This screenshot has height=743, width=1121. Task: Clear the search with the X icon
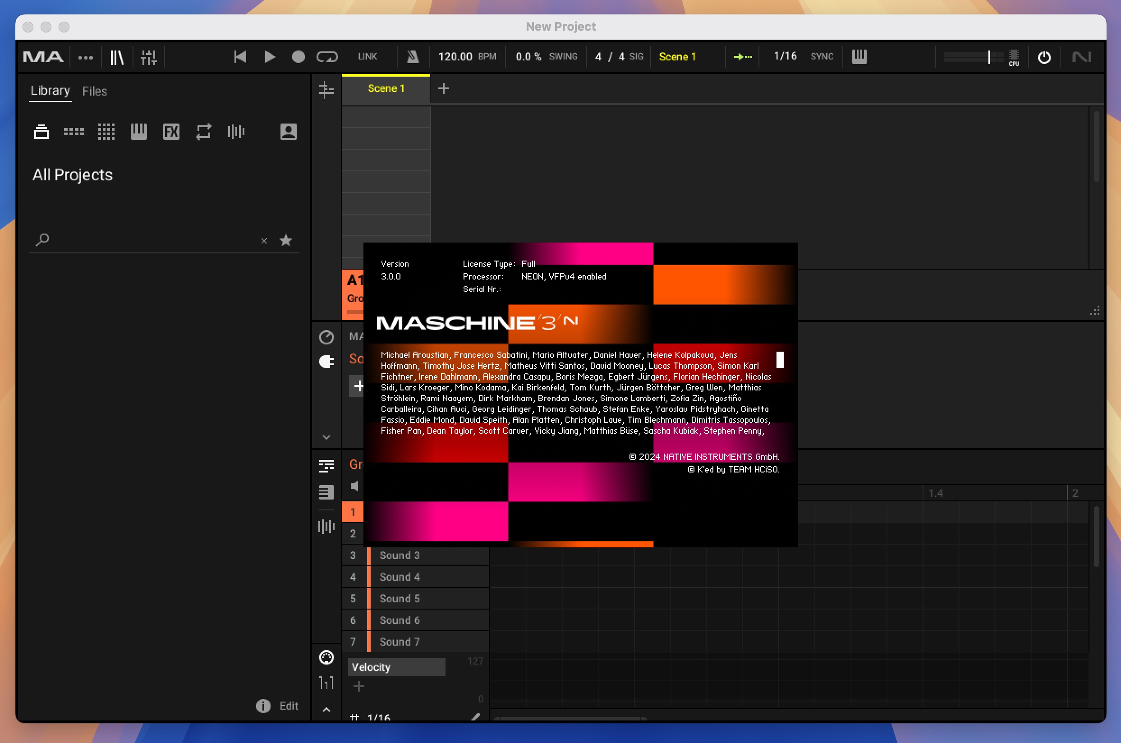(x=264, y=241)
